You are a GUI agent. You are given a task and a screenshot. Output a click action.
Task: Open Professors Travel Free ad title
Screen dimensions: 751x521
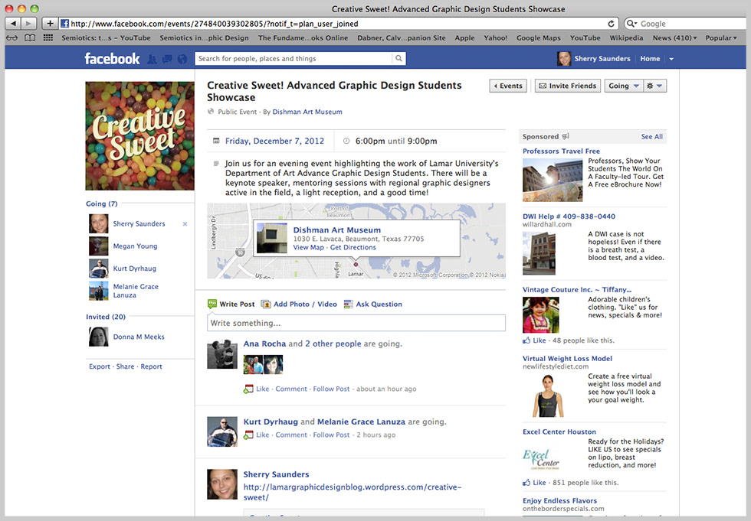(561, 151)
